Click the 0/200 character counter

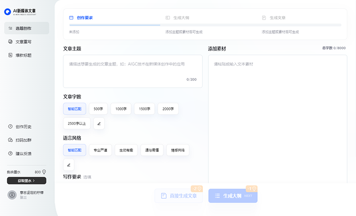tap(191, 79)
